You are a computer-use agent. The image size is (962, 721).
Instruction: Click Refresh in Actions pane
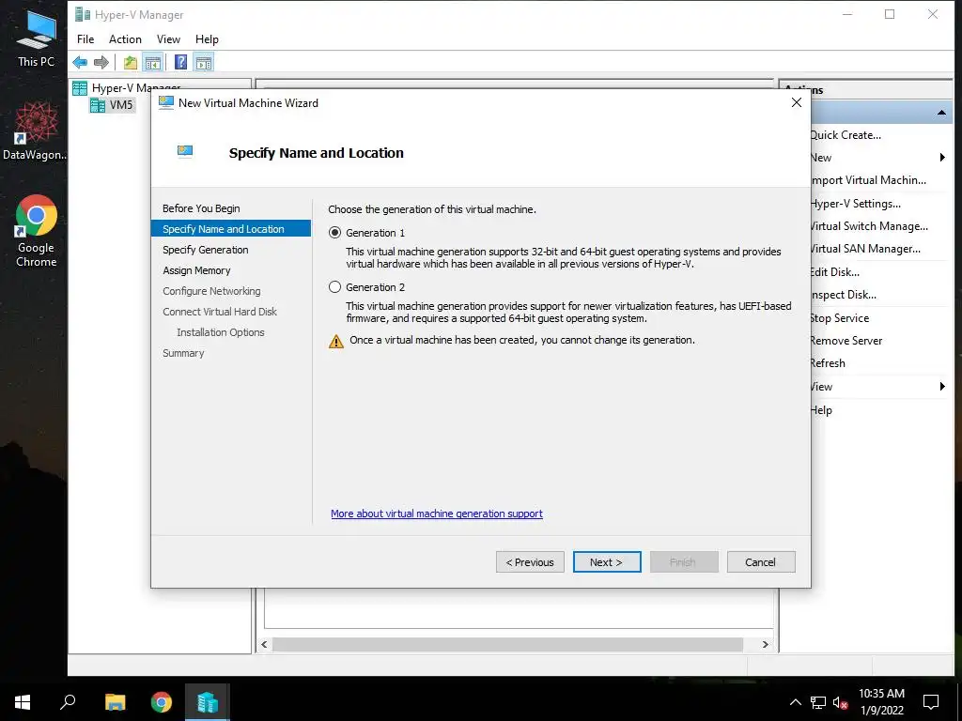click(828, 363)
